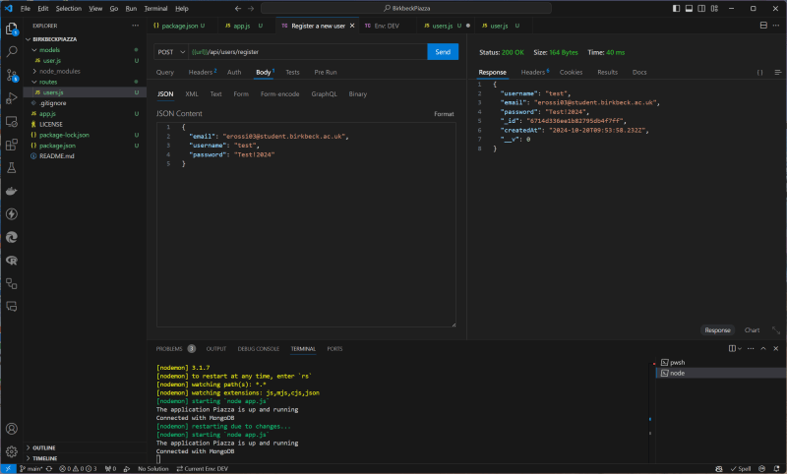Open the Selection menu
The height and width of the screenshot is (474, 787).
pos(68,9)
